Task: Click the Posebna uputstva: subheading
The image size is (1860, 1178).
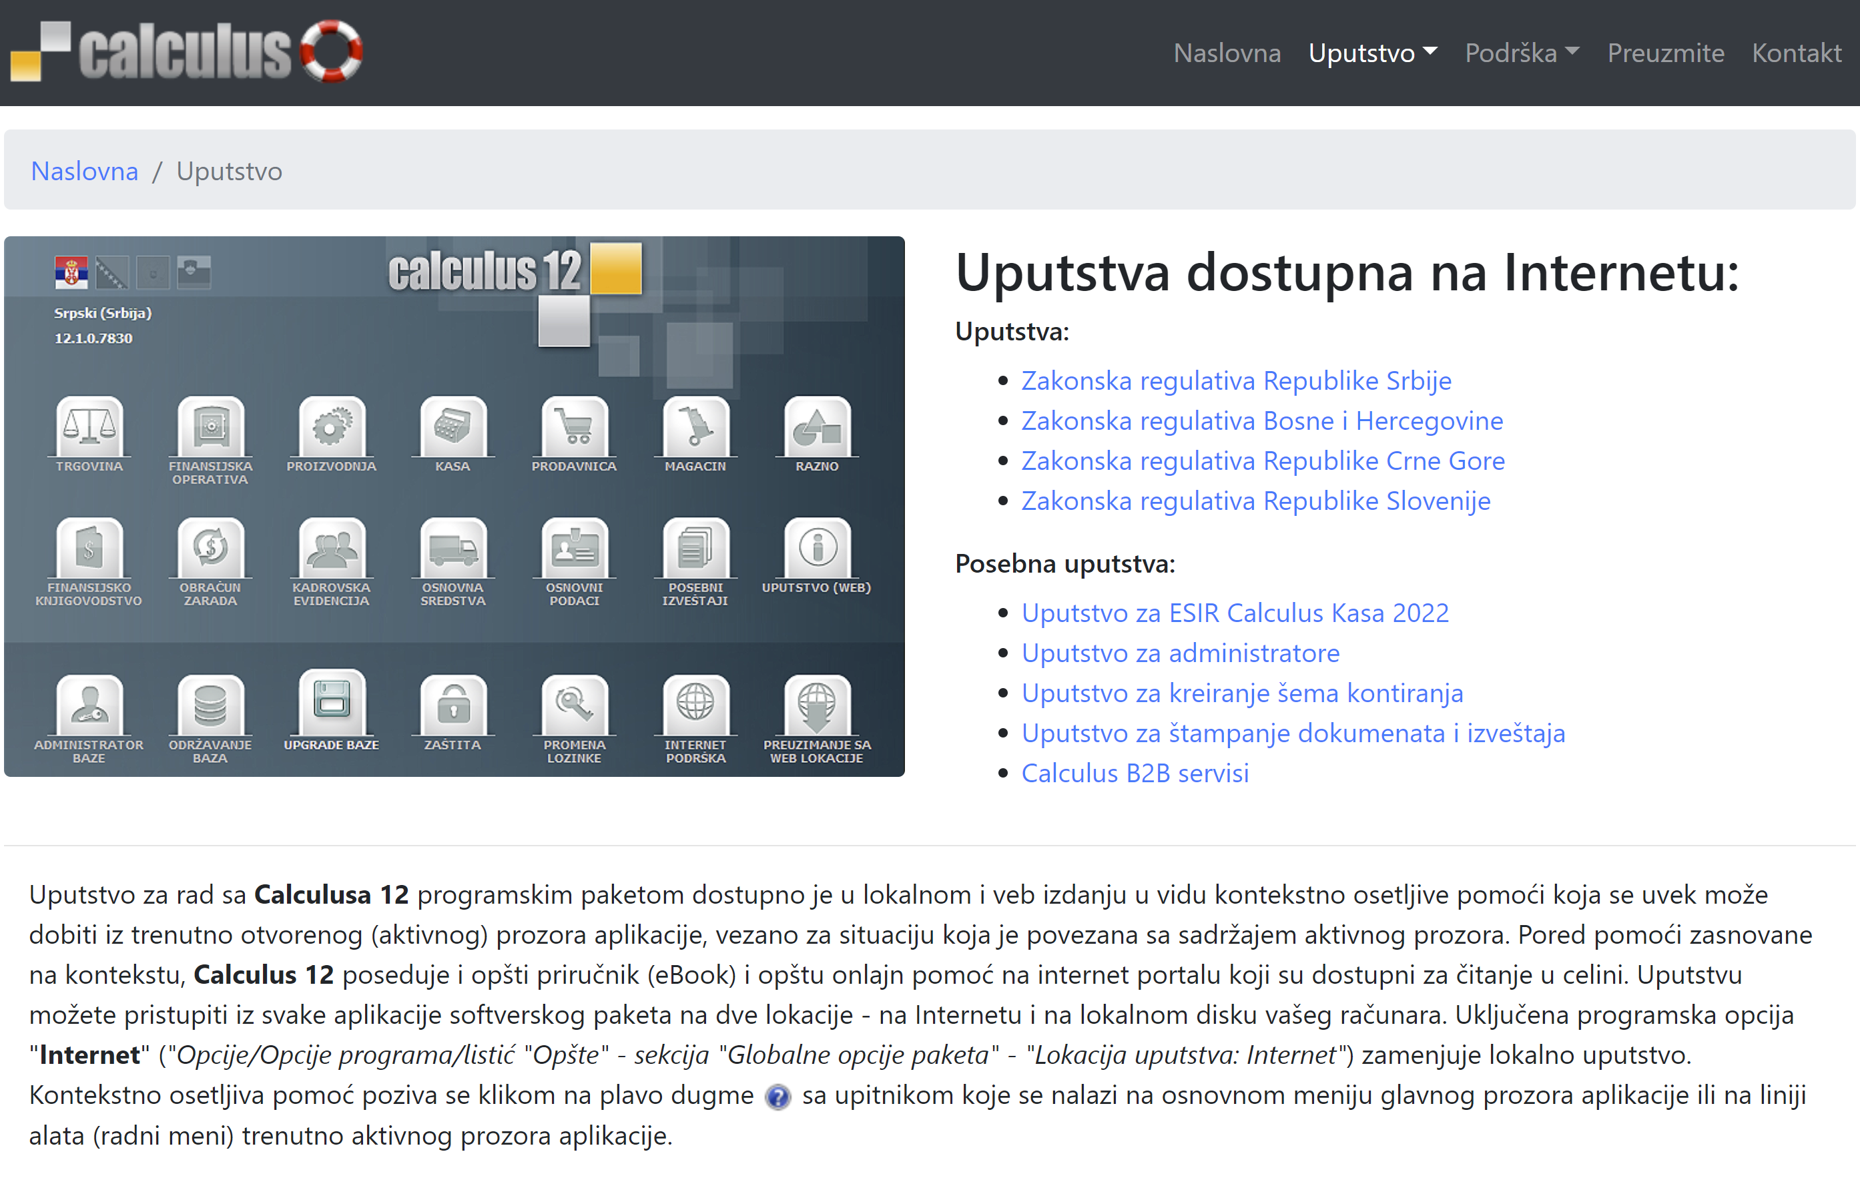Action: pyautogui.click(x=1065, y=564)
